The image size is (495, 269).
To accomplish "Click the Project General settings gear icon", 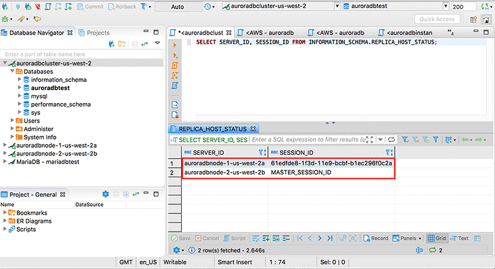I will (x=105, y=194).
